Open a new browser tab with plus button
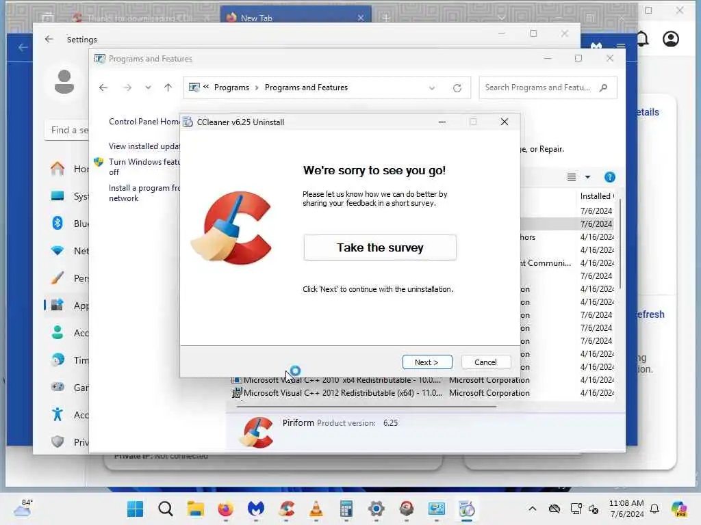This screenshot has width=701, height=525. point(386,17)
